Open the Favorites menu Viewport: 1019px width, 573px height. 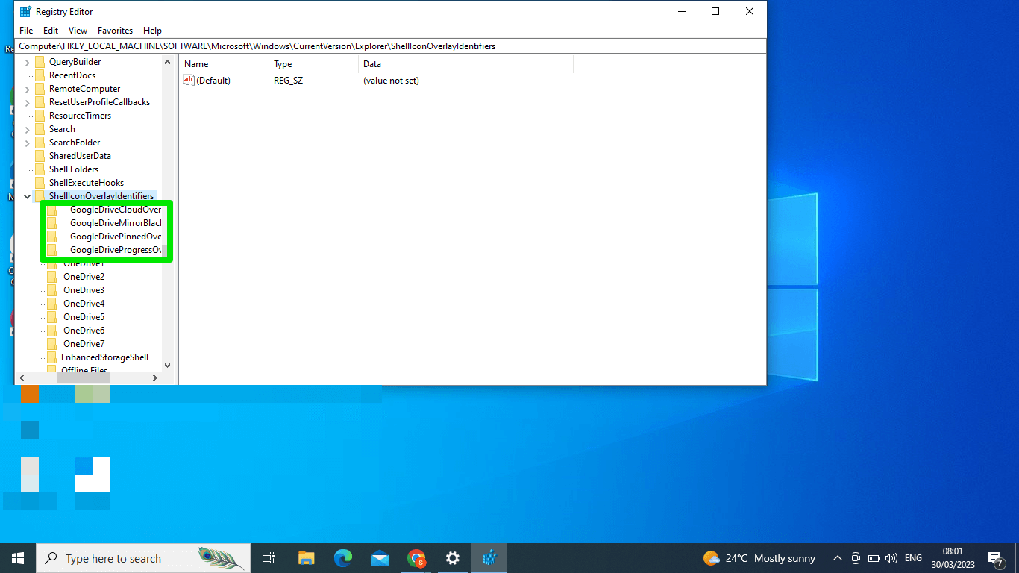(x=115, y=31)
